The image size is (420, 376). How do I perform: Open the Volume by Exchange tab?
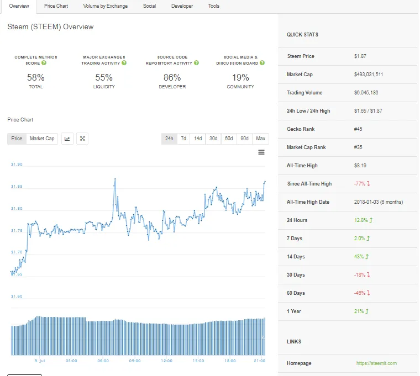coord(105,6)
